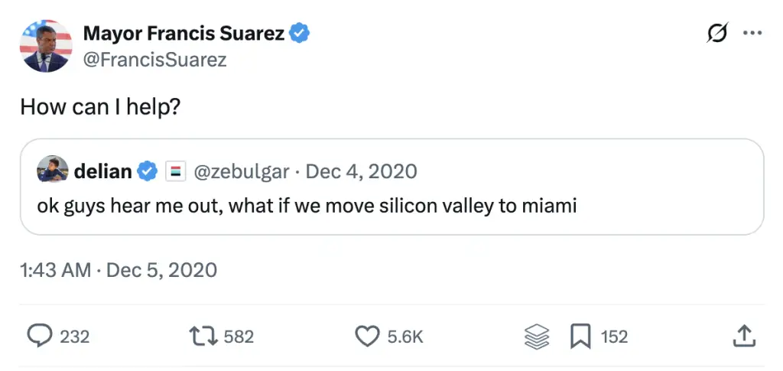Screen dimensions: 783x371
Task: Click the delian display name
Action: (x=103, y=171)
